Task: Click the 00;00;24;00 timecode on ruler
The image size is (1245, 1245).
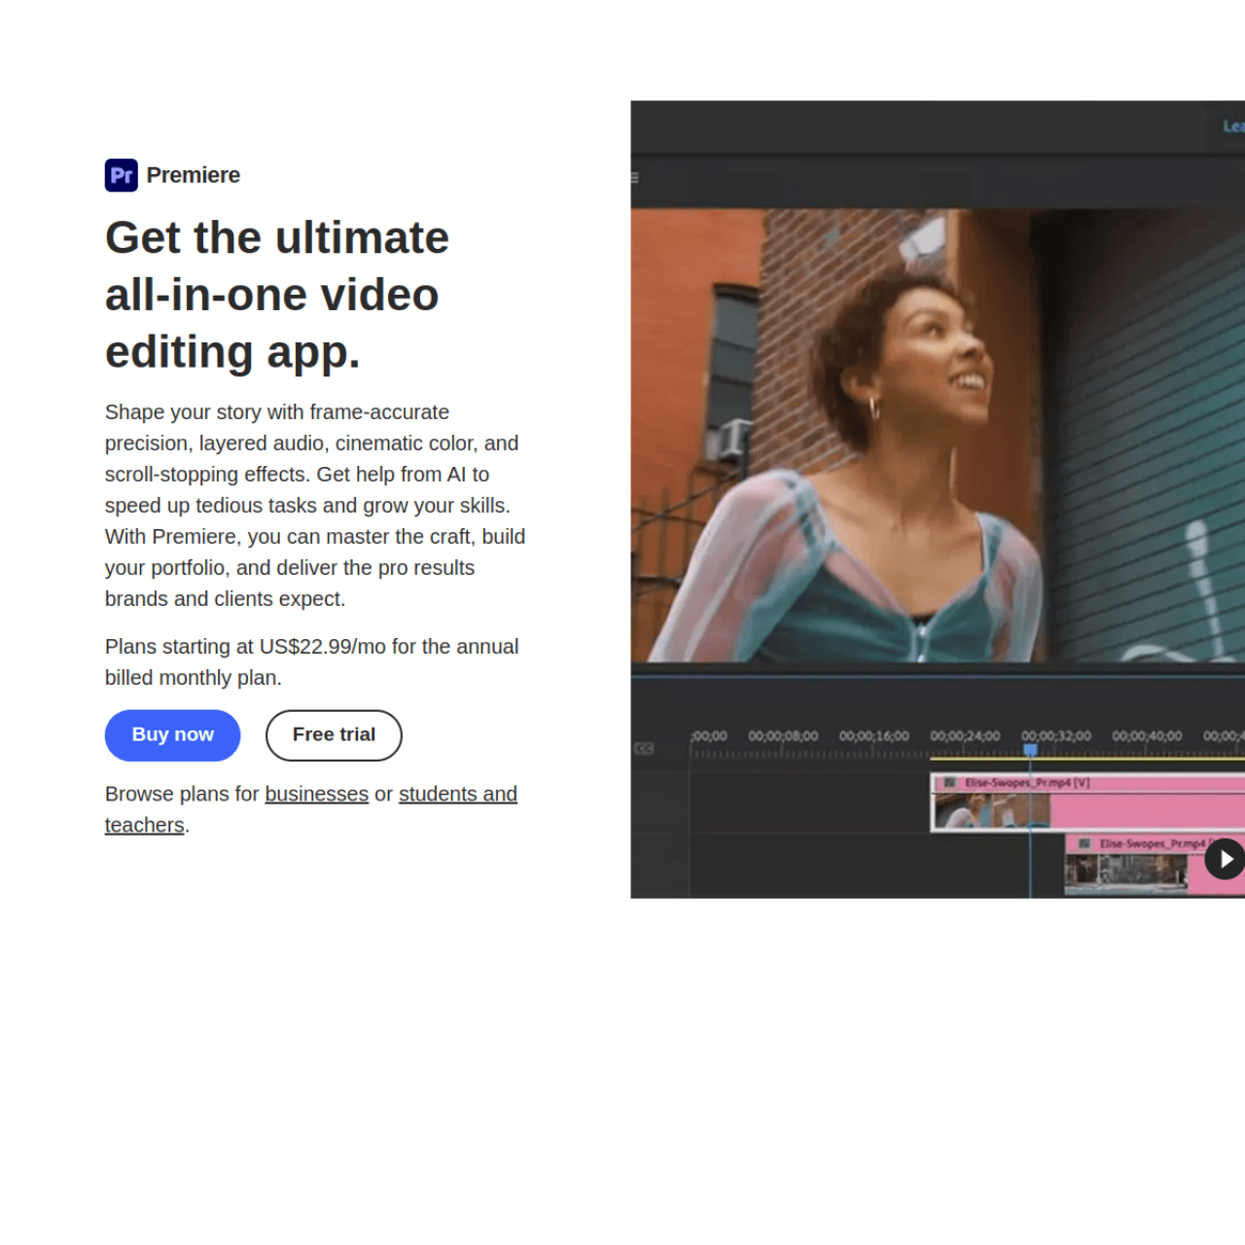Action: [965, 736]
